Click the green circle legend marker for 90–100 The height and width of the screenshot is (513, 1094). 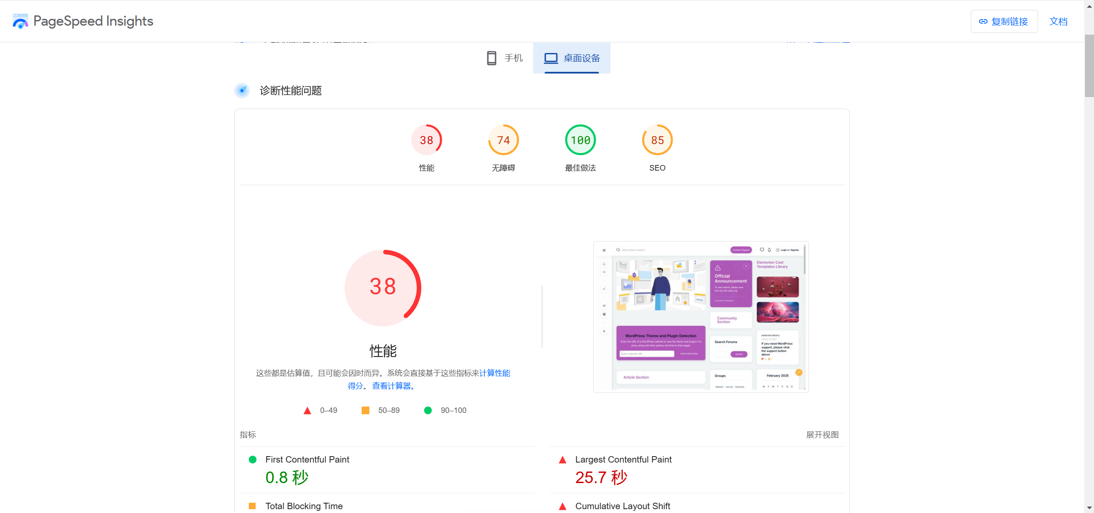coord(428,410)
